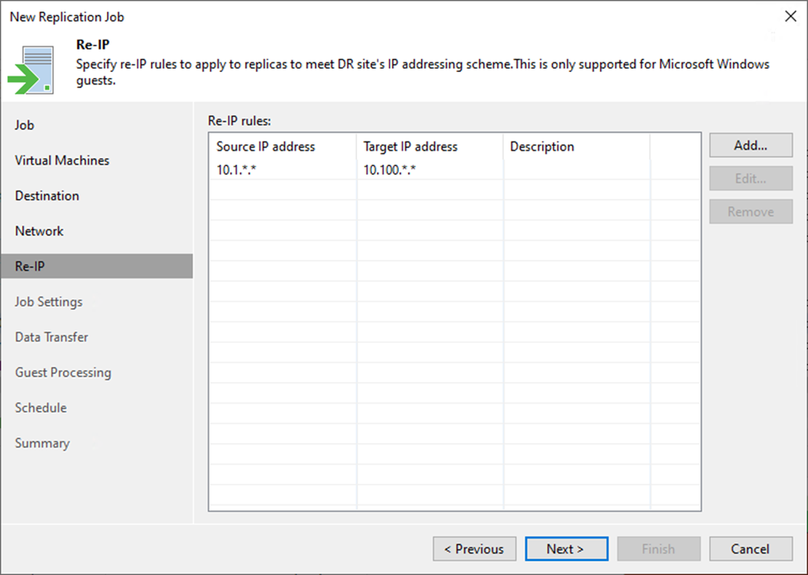Select the Re-IP step in sidebar
The height and width of the screenshot is (575, 808).
click(30, 267)
